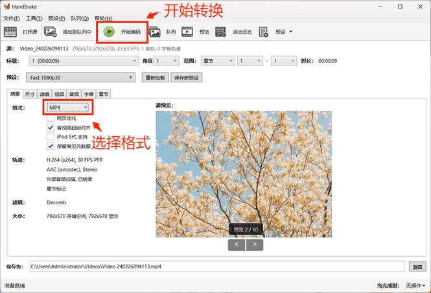431x293 pixels.
Task: Switch to the 摘要 tab
Action: 15,94
